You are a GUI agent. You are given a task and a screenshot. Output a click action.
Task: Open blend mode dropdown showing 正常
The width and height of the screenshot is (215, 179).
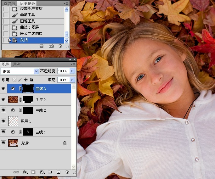(x=20, y=71)
